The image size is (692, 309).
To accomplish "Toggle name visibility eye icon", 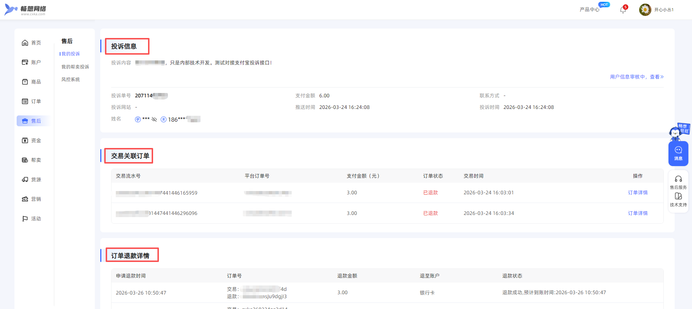I will coord(154,119).
